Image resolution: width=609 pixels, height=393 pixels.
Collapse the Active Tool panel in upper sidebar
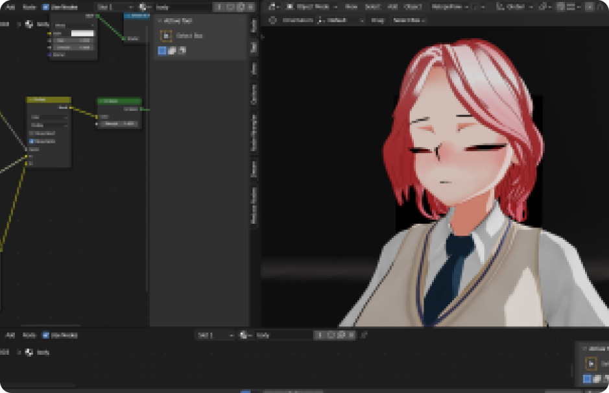point(160,21)
